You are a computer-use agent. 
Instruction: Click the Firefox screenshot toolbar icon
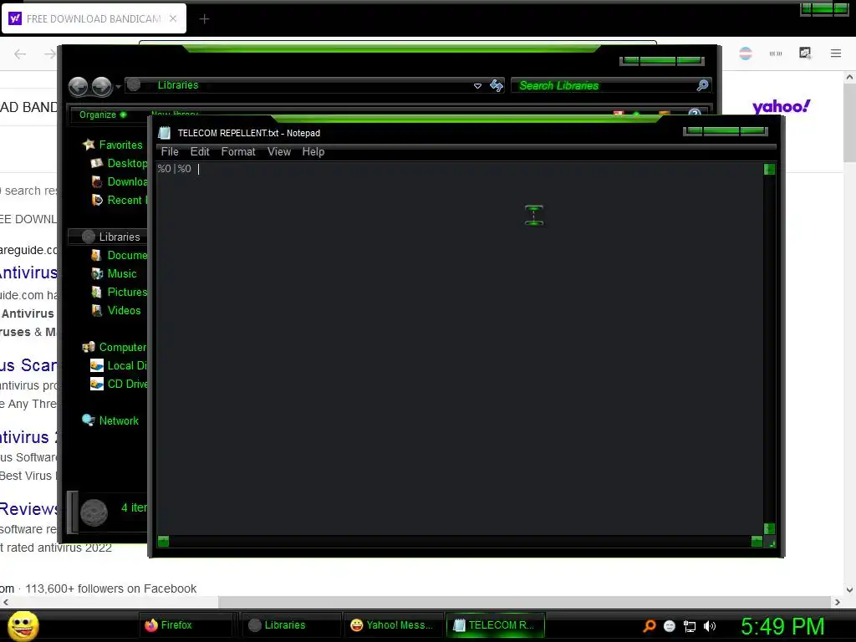tap(805, 53)
